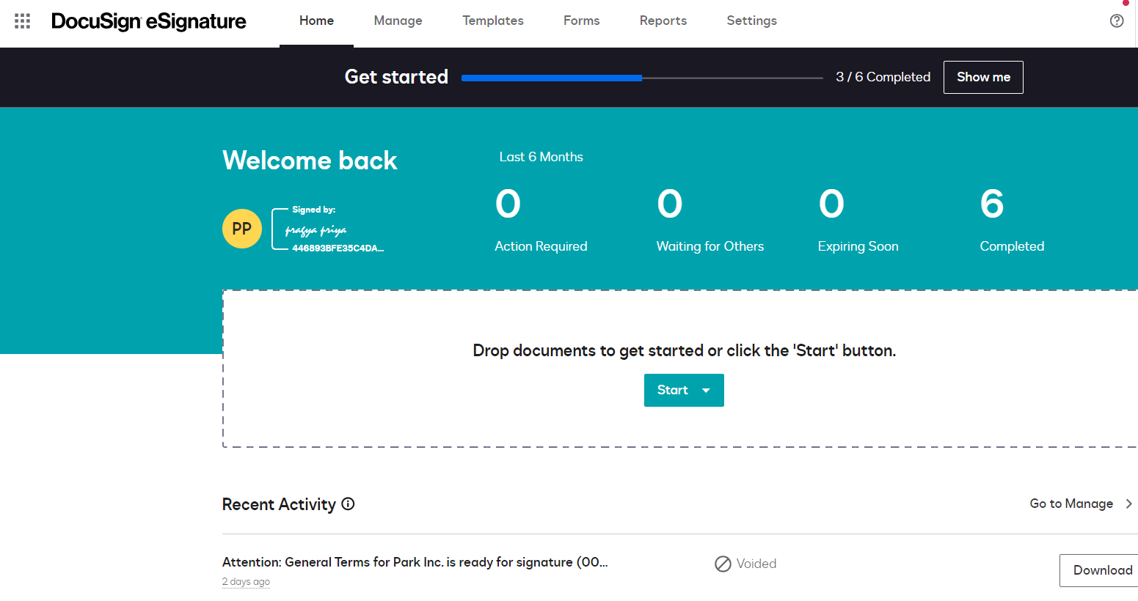The image size is (1138, 601).
Task: Navigate to the Forms tab
Action: click(x=581, y=21)
